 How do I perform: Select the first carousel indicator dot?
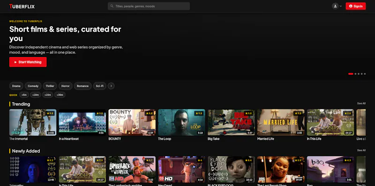tap(351, 74)
